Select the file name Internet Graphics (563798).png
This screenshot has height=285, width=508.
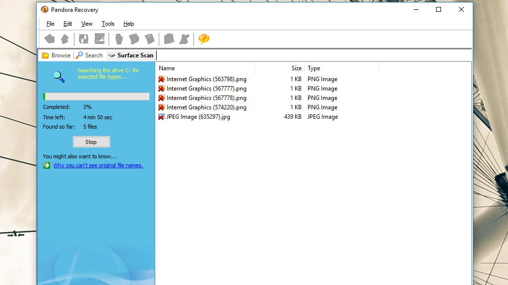(206, 79)
